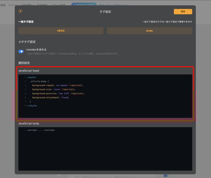
Task: Close the タグ設定 dialog with the X icon
Action: click(20, 11)
